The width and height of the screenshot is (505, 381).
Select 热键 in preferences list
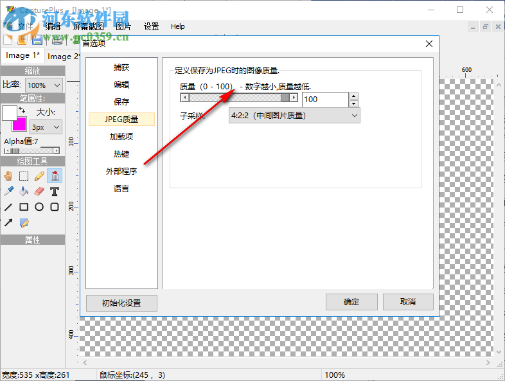(x=121, y=154)
